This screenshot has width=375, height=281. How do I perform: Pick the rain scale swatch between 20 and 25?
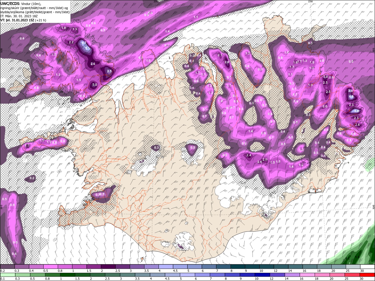[337, 275]
